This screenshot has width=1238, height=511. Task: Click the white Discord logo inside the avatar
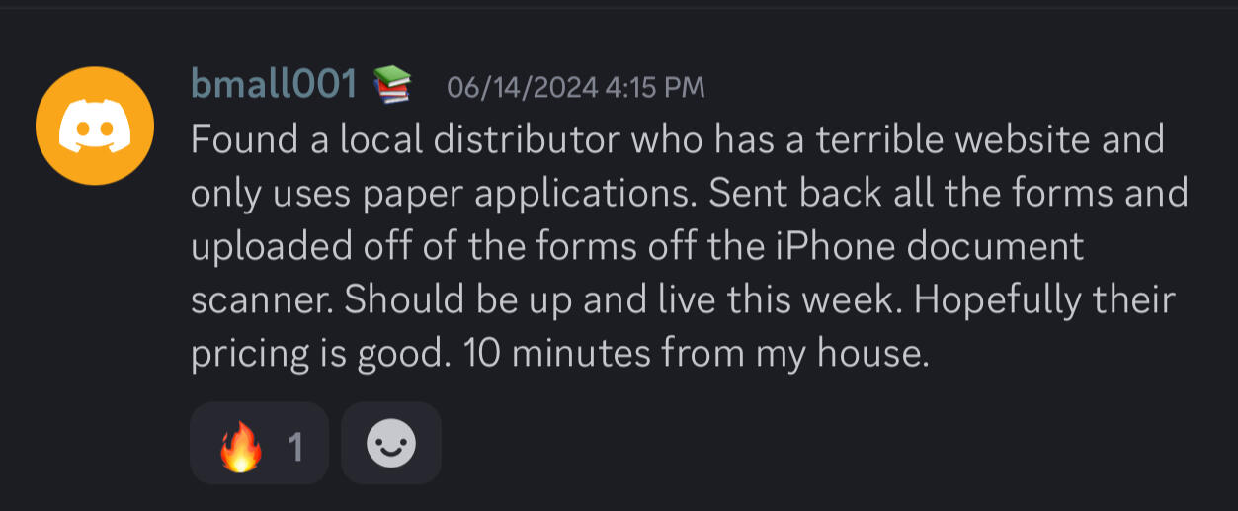[x=95, y=128]
